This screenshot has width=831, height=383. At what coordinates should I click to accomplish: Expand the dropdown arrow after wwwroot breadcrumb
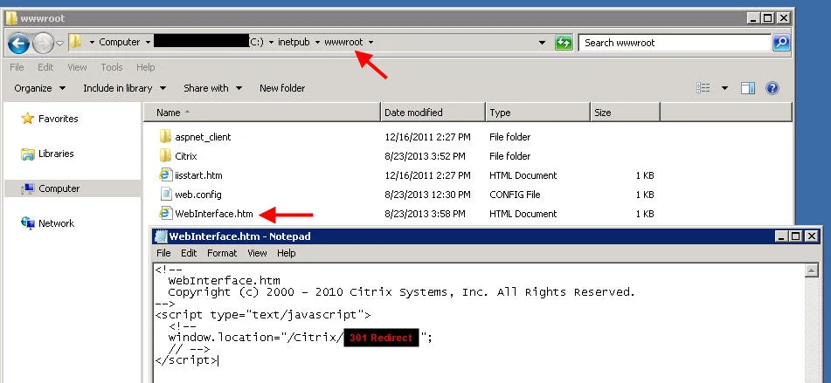370,42
